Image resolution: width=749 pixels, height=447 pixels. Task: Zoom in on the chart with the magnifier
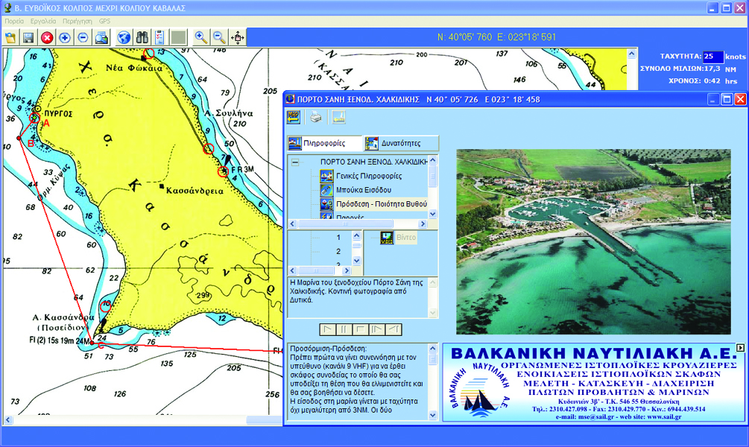[x=201, y=37]
